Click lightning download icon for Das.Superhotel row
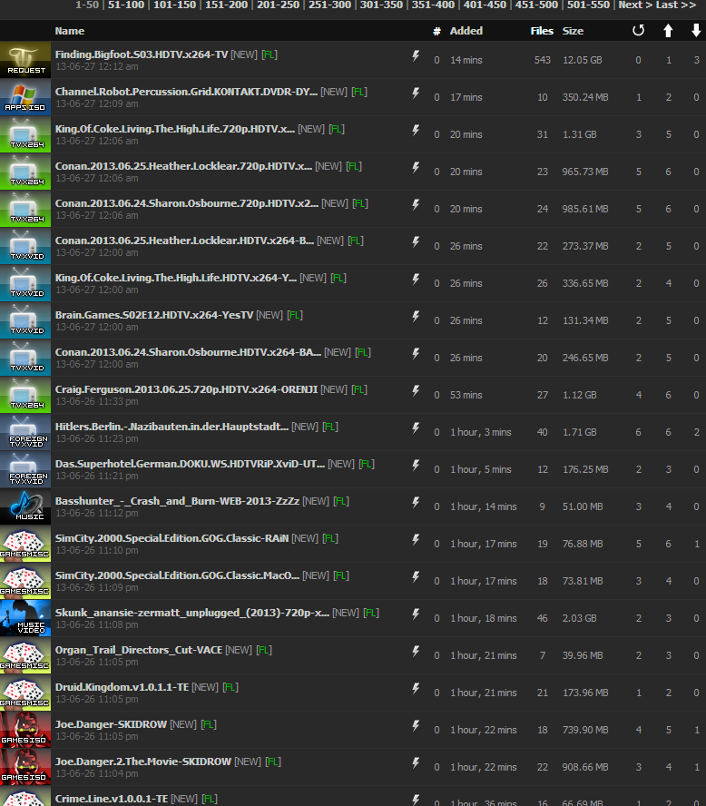Viewport: 706px width, 806px height. tap(416, 466)
